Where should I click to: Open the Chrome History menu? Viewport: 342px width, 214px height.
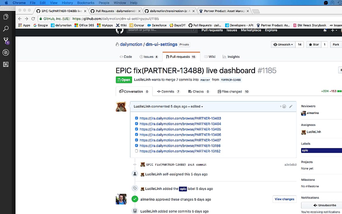(67, 3)
